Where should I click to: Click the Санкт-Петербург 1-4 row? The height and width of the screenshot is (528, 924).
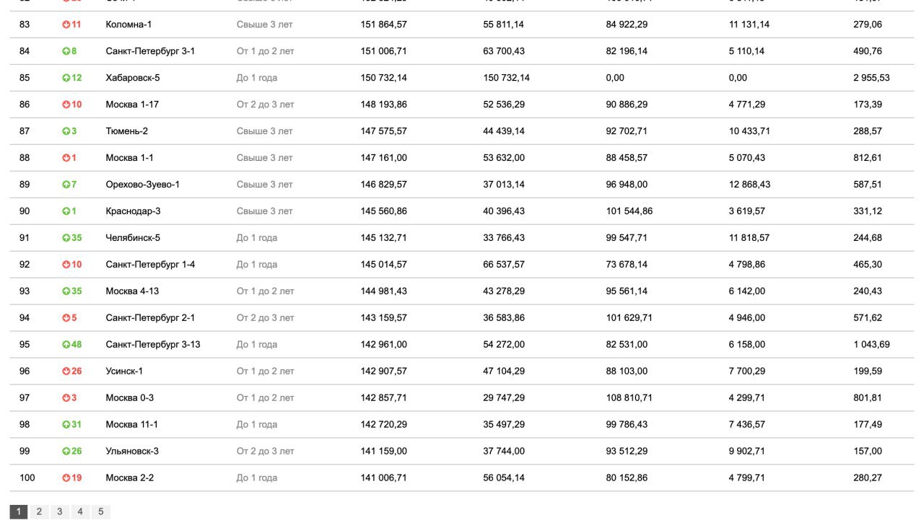point(462,265)
